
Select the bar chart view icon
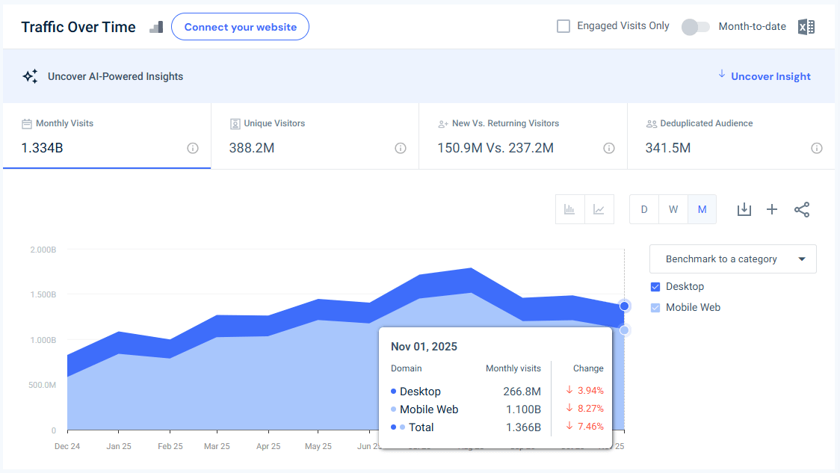pyautogui.click(x=569, y=209)
